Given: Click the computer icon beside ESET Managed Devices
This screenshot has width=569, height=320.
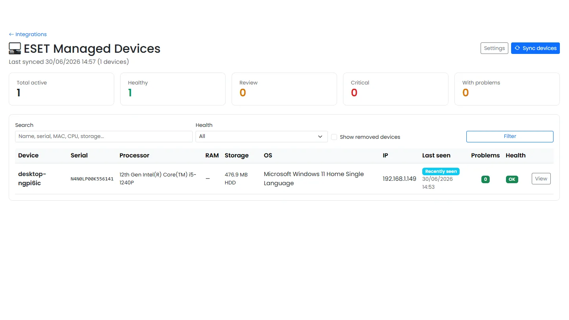Looking at the screenshot, I should coord(15,48).
